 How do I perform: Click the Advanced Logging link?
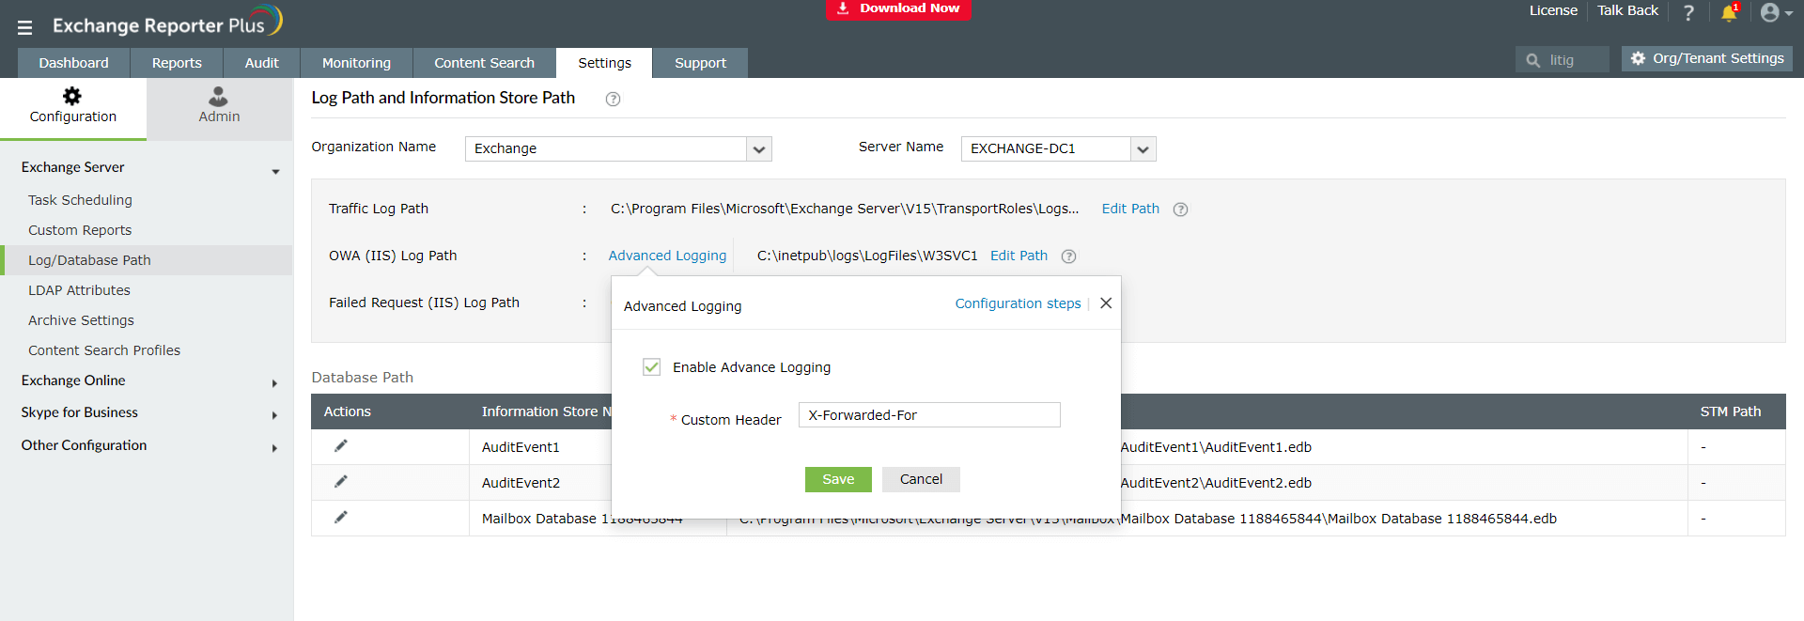tap(667, 256)
